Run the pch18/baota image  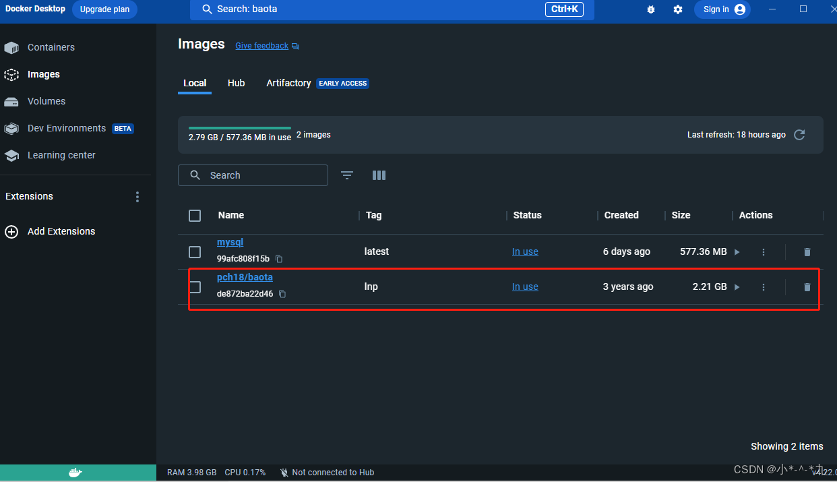pos(737,287)
